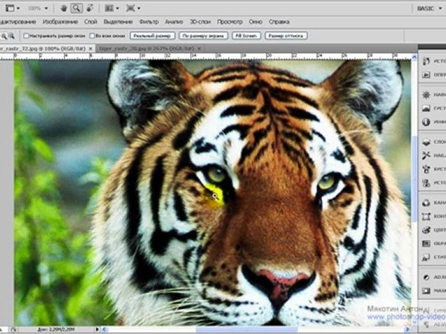Open the Окно menu

(x=255, y=22)
